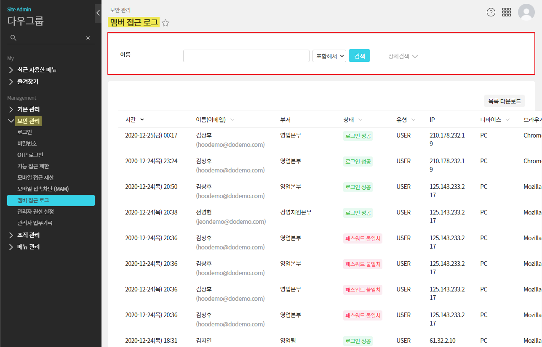Image resolution: width=542 pixels, height=347 pixels.
Task: Click the 검색 search button
Action: point(359,56)
